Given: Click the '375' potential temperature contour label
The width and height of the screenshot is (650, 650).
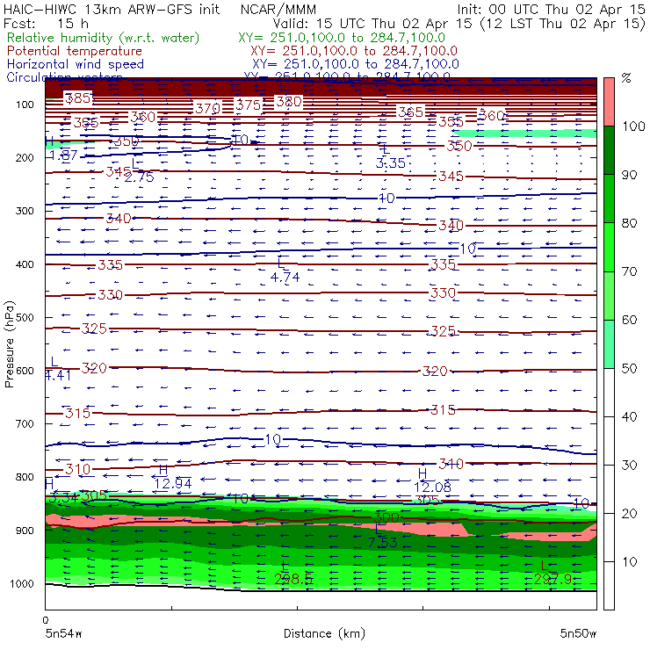Looking at the screenshot, I should [x=248, y=105].
